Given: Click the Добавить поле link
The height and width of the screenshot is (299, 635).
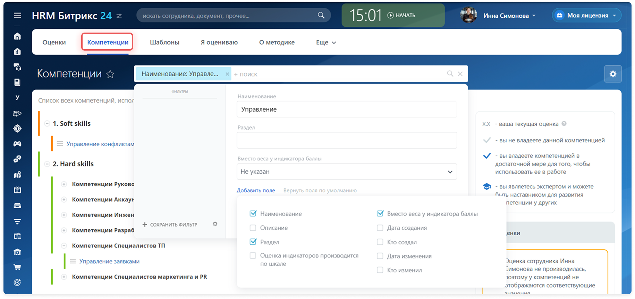Looking at the screenshot, I should 256,191.
